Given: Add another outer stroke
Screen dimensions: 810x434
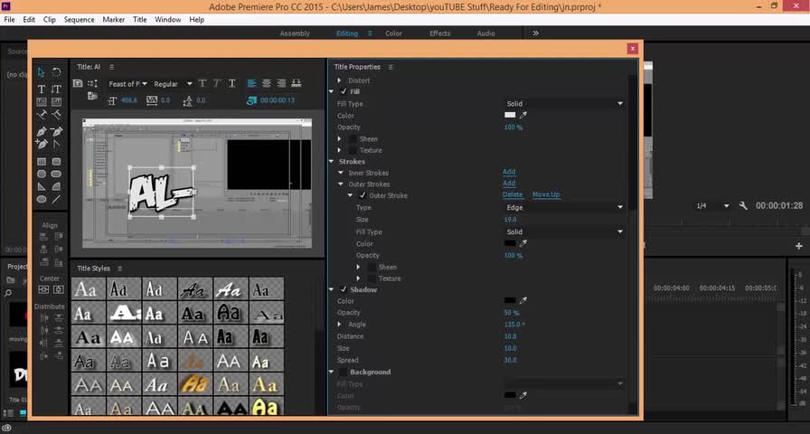Looking at the screenshot, I should click(509, 183).
